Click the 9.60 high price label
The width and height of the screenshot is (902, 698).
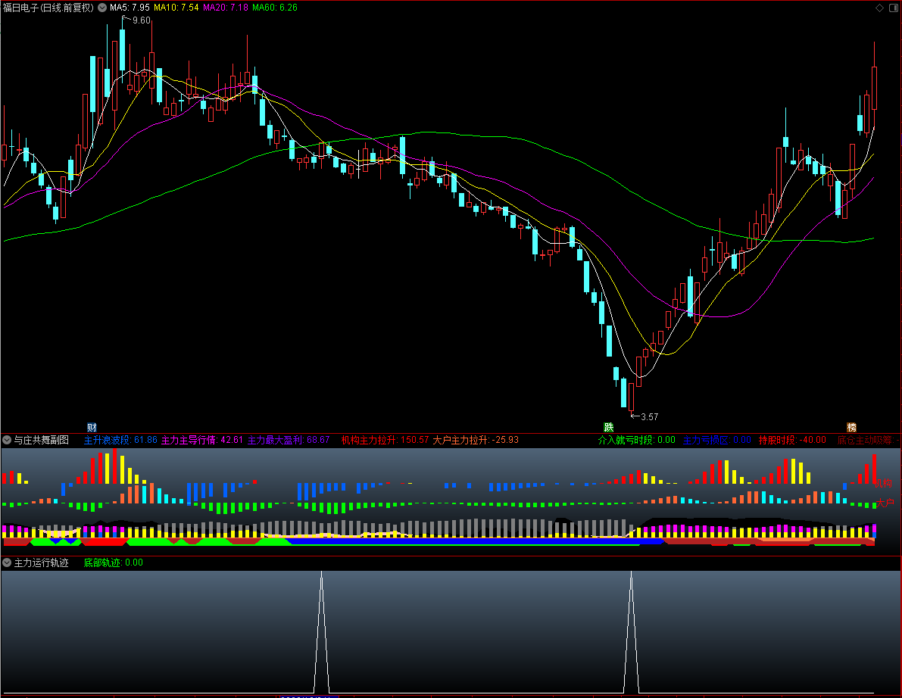coord(141,20)
